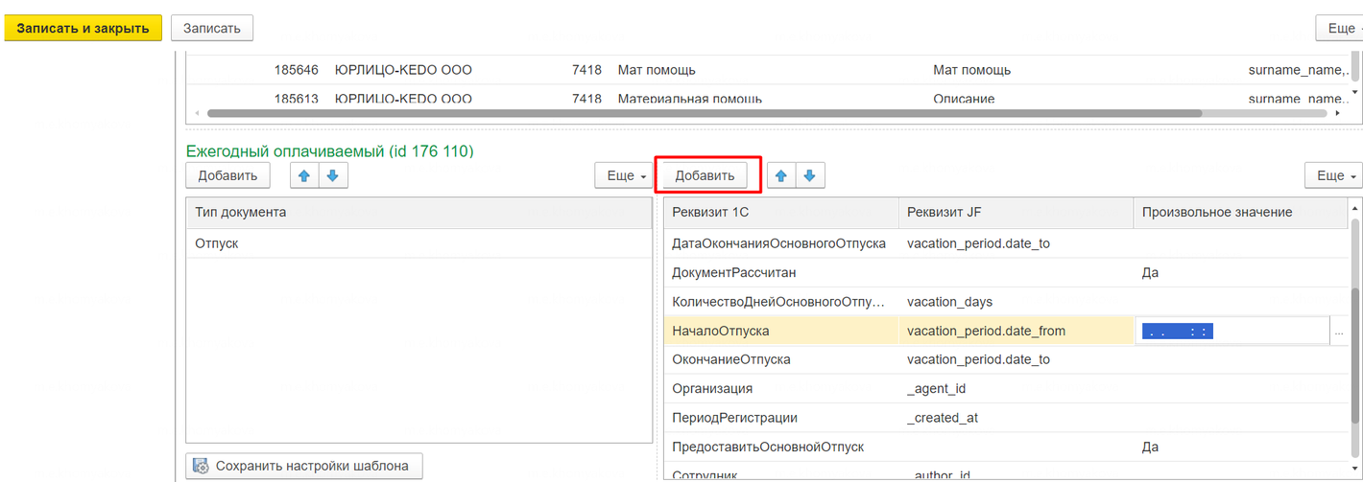
Task: Click highlighted Добавить button for requisites
Action: (705, 175)
